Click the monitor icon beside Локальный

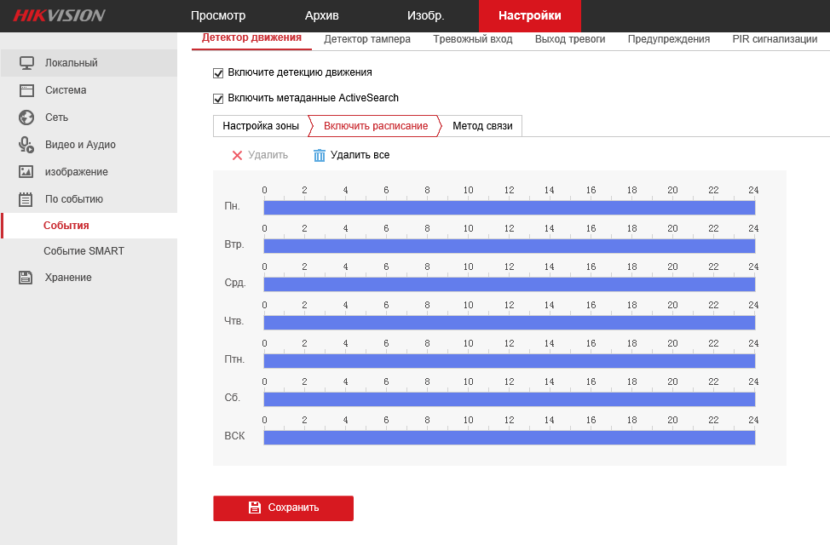[26, 63]
